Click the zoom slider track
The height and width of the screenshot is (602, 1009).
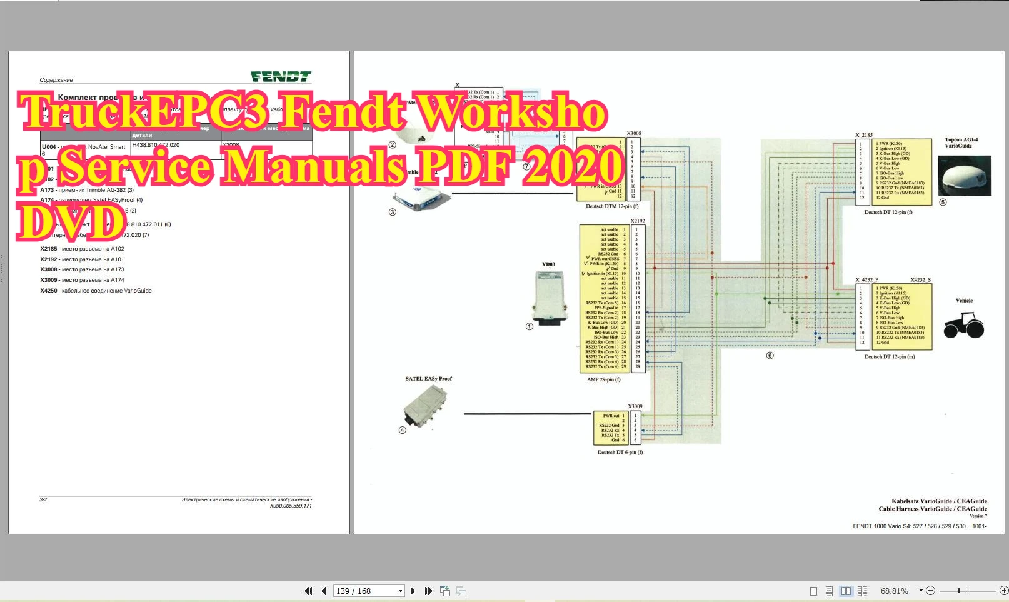click(967, 591)
